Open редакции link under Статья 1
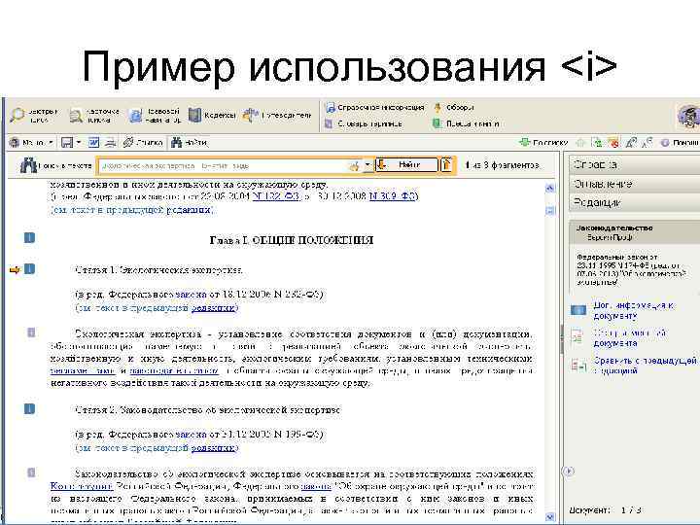 [x=213, y=308]
